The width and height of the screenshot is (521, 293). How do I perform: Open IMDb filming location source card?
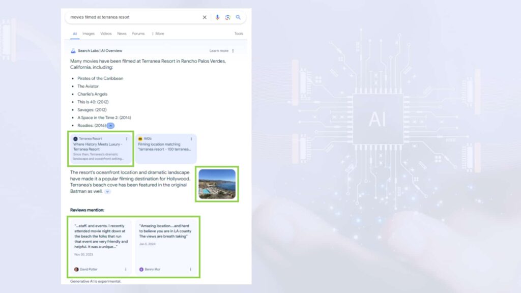[166, 149]
